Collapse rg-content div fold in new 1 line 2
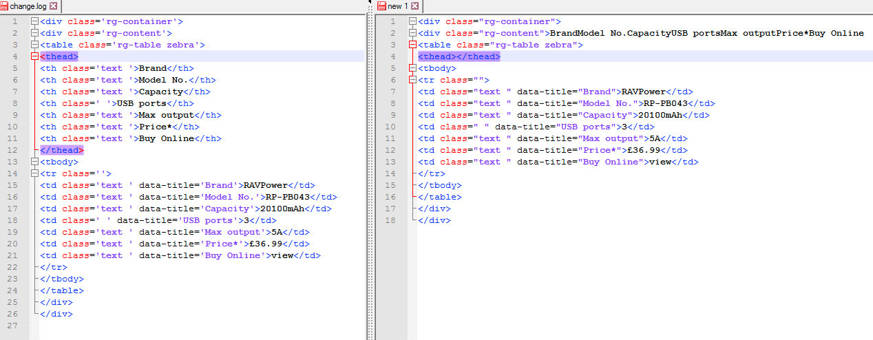The image size is (873, 340). point(412,33)
